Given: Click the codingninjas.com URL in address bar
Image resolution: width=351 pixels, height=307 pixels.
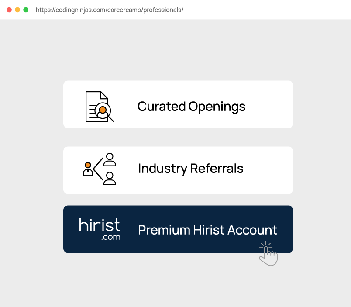Looking at the screenshot, I should [x=110, y=10].
